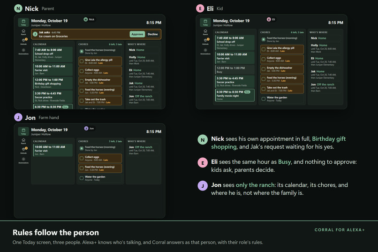This screenshot has height=252, width=378.
Task: Select the Animals icon in Eli's sidebar
Action: click(x=205, y=41)
